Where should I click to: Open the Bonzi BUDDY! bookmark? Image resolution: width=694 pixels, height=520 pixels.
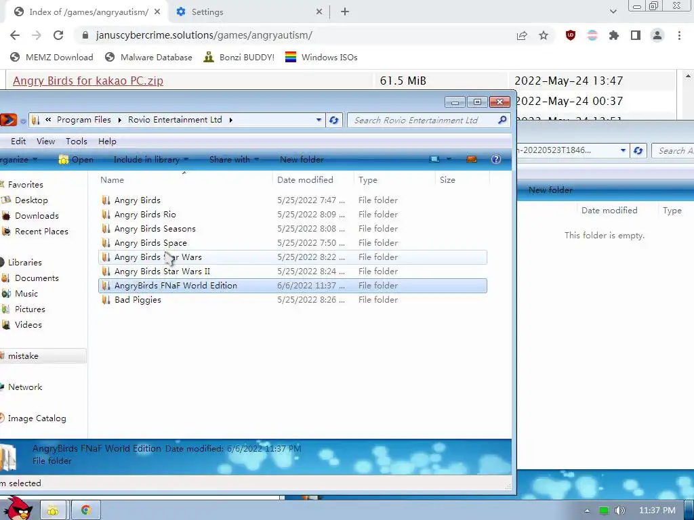point(239,58)
